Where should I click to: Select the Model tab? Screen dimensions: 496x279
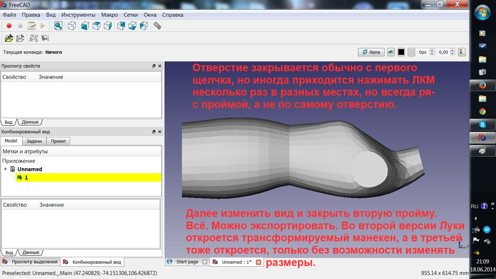coord(11,141)
